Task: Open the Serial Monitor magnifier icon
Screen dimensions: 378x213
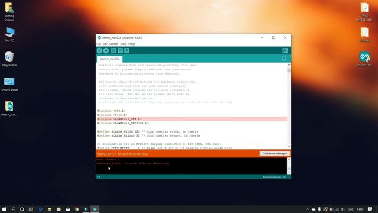Action: pyautogui.click(x=285, y=51)
